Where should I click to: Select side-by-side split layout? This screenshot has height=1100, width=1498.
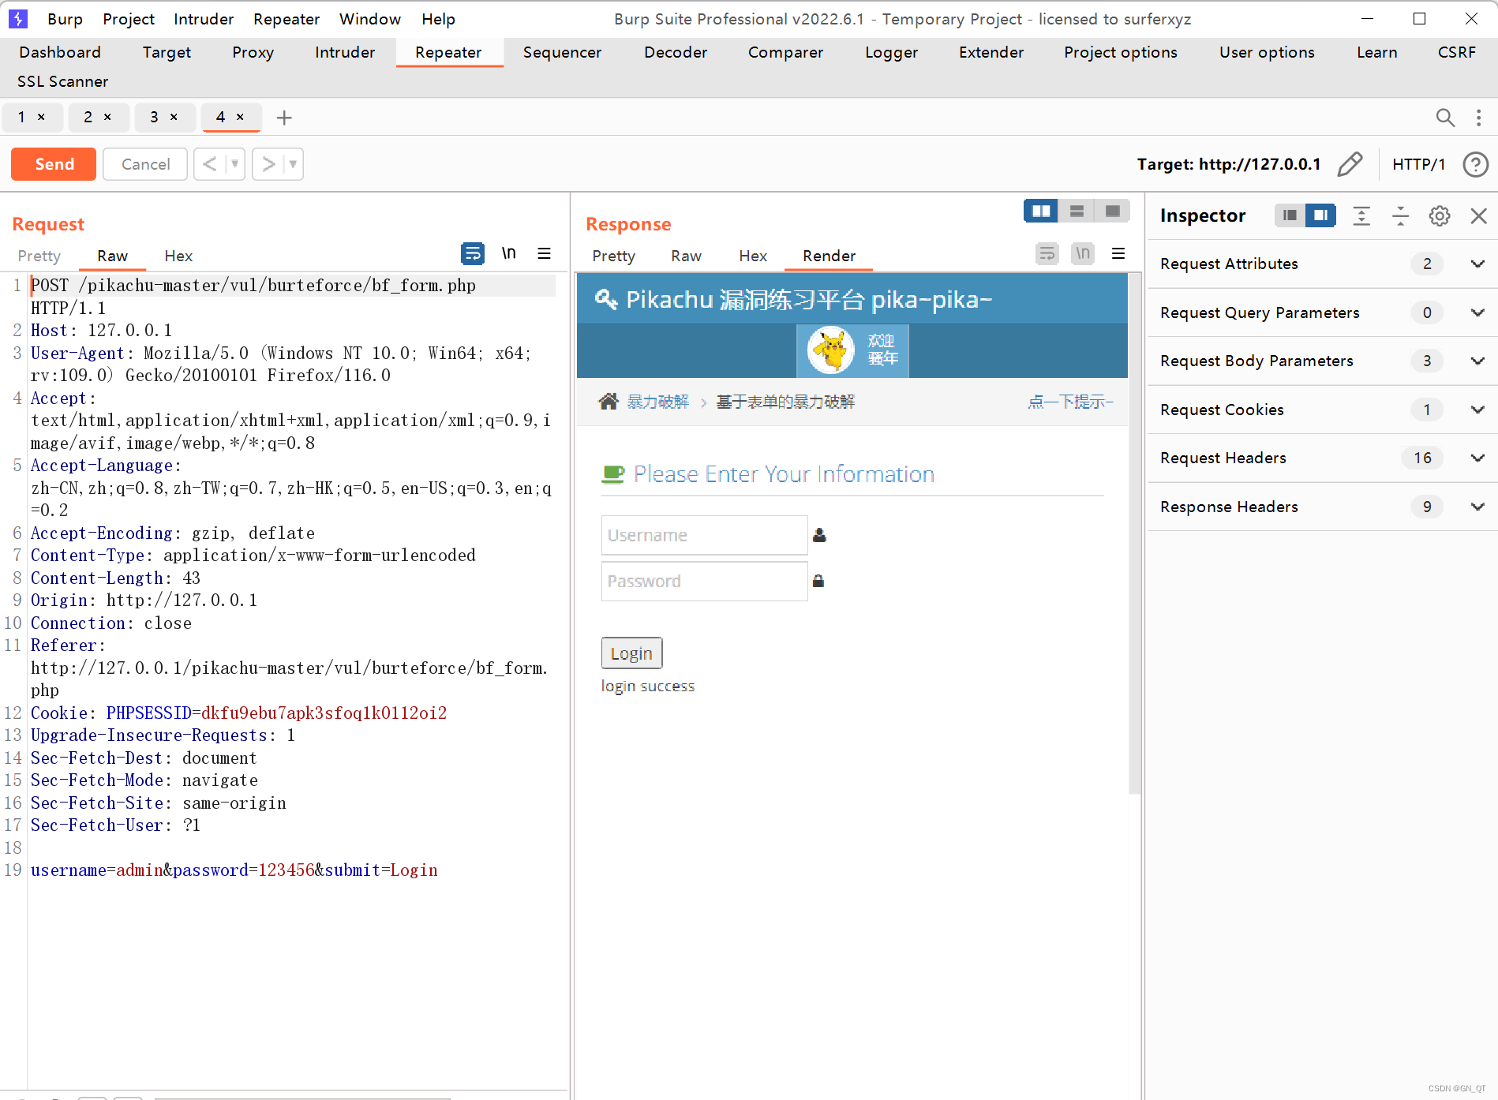click(1041, 211)
